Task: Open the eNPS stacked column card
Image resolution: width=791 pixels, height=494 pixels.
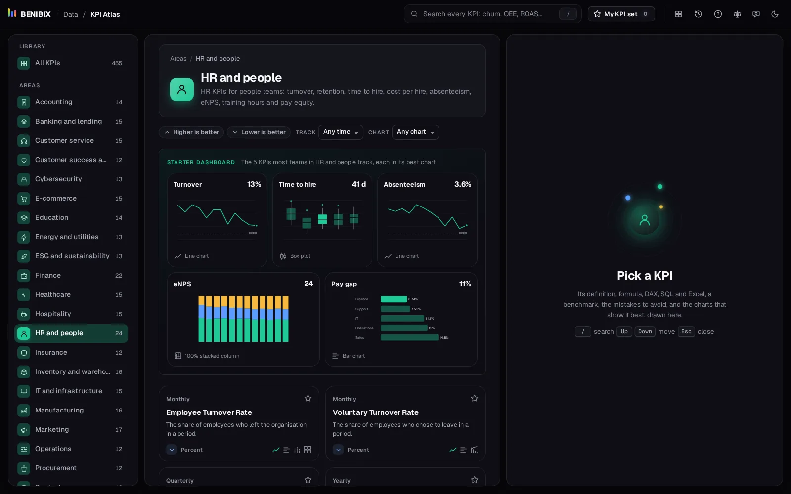Action: (x=243, y=320)
